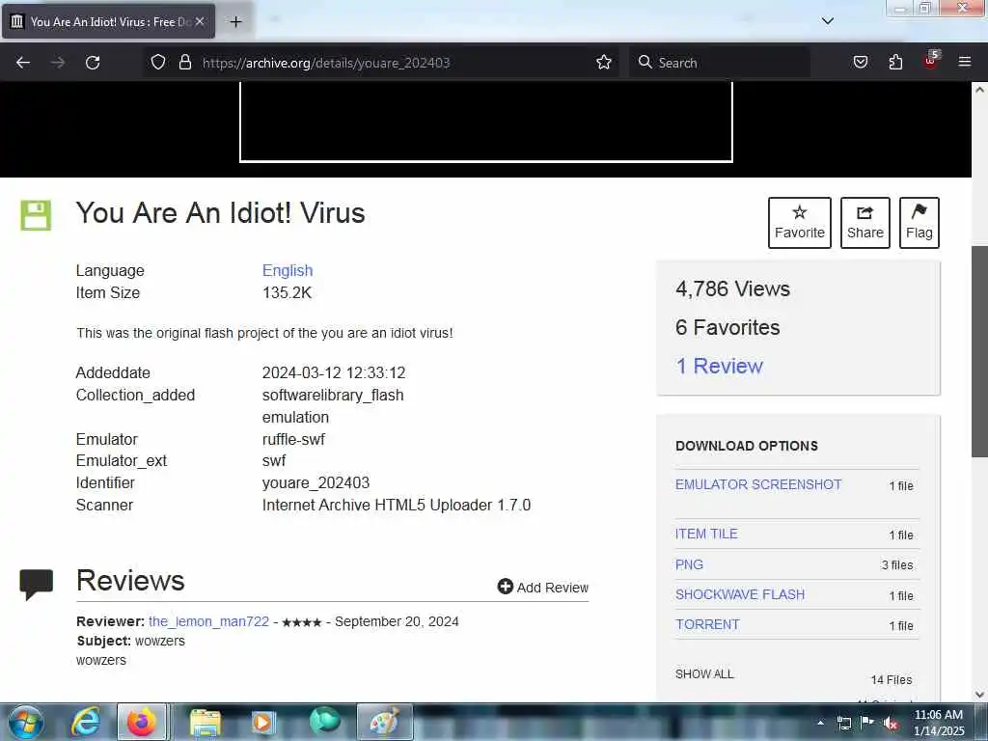
Task: Click the green floppy disk software icon
Action: (36, 215)
